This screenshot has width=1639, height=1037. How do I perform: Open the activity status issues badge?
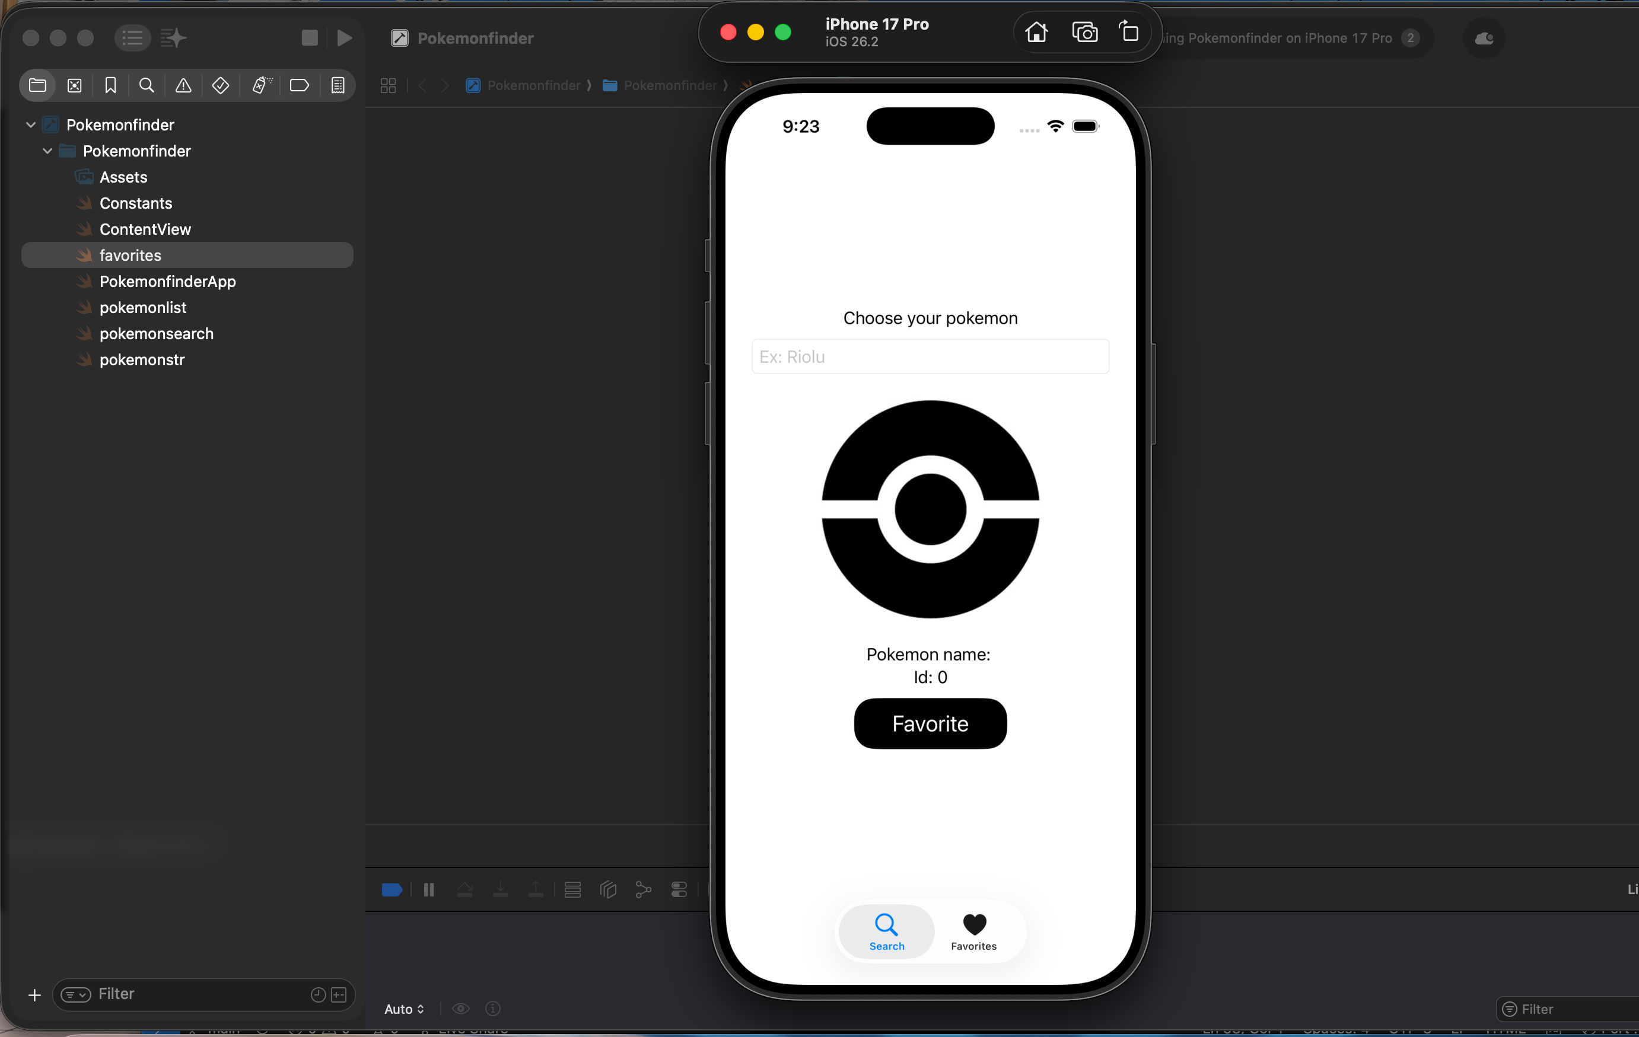pos(1410,38)
